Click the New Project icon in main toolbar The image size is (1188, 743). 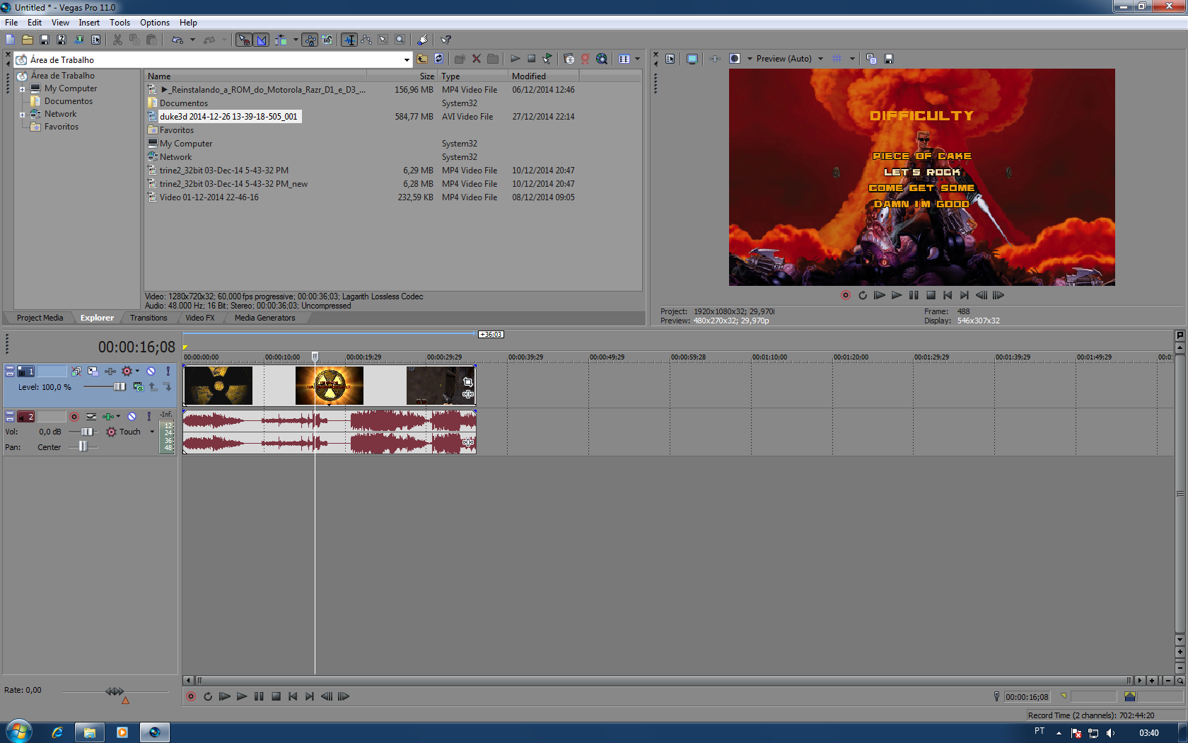[10, 40]
